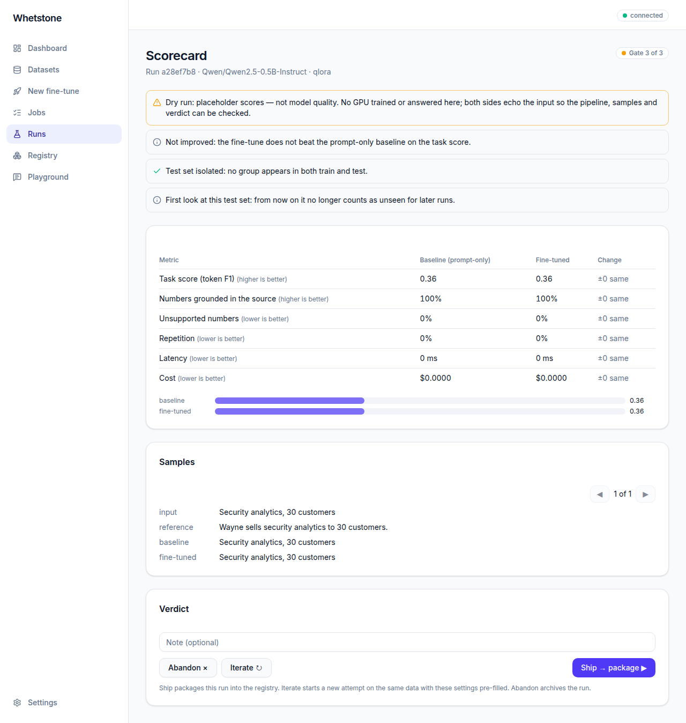Viewport: 686px width, 723px height.
Task: Click the fine-tuned score progress bar
Action: coord(420,411)
